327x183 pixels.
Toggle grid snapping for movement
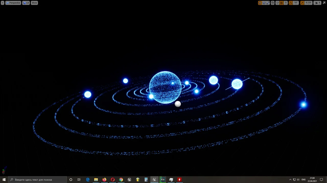click(x=282, y=3)
